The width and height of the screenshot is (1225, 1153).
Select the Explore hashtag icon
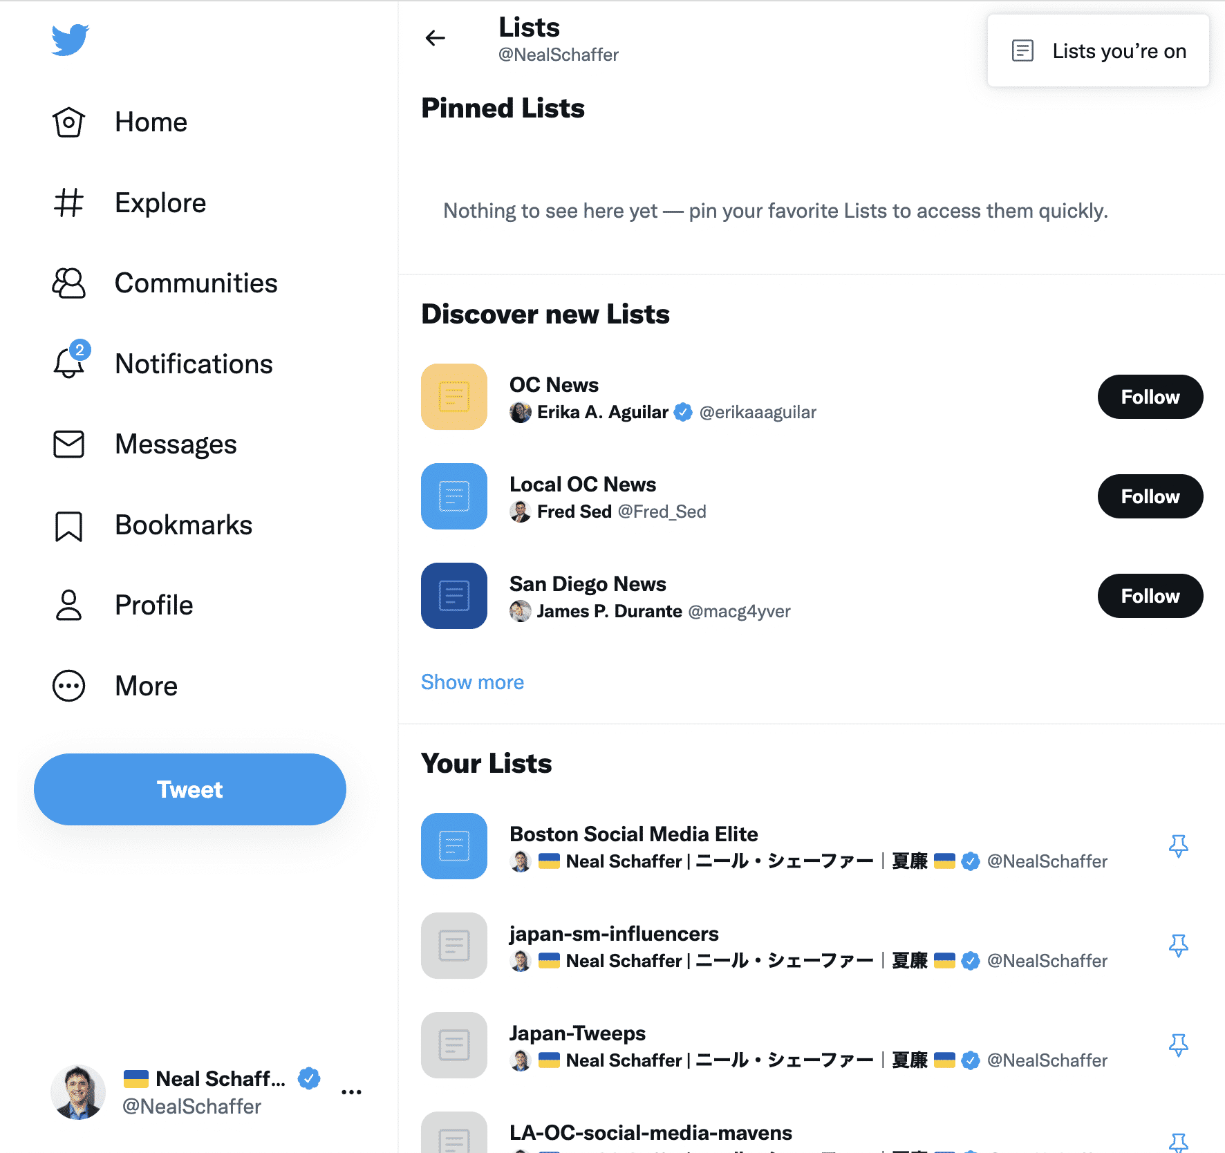click(x=68, y=203)
